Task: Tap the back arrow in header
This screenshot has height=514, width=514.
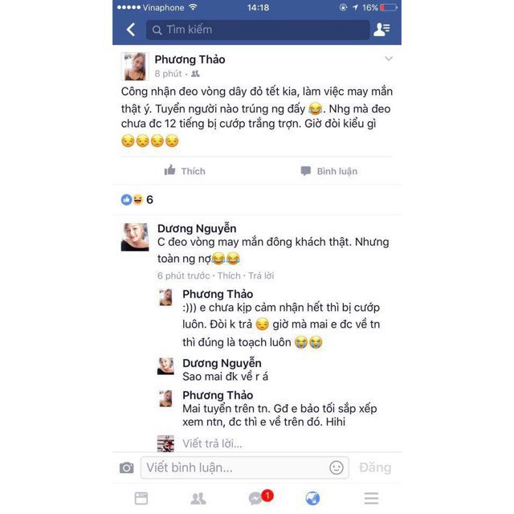Action: click(x=131, y=30)
